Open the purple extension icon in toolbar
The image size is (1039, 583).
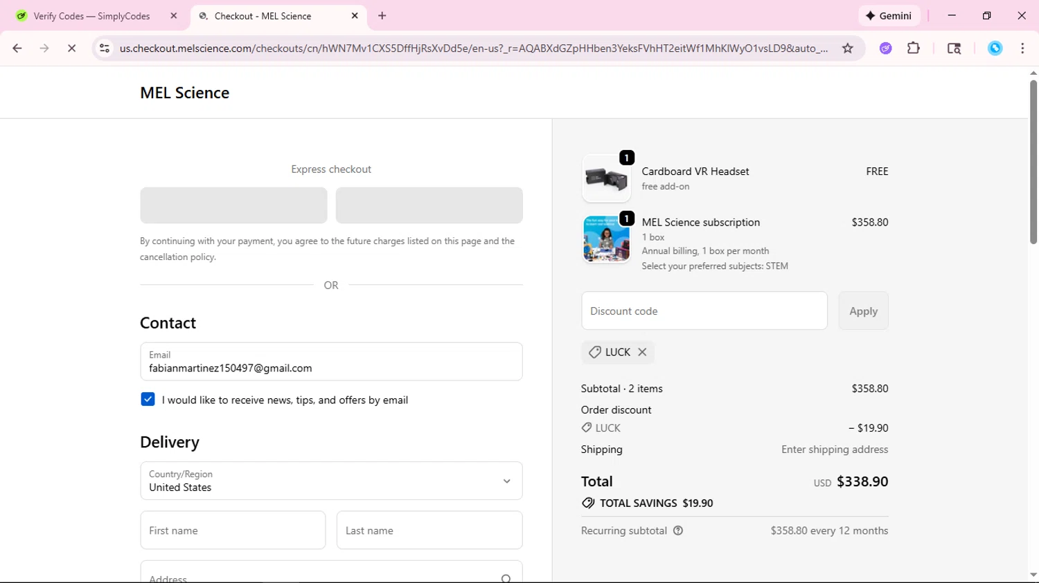pyautogui.click(x=885, y=48)
